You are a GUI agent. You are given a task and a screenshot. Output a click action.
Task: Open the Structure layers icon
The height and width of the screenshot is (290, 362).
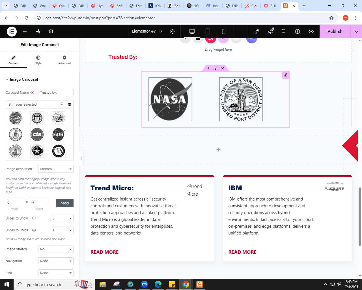(x=51, y=31)
